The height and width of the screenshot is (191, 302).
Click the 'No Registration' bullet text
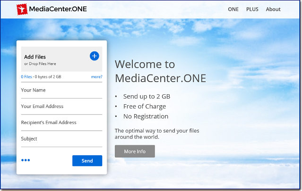146,116
